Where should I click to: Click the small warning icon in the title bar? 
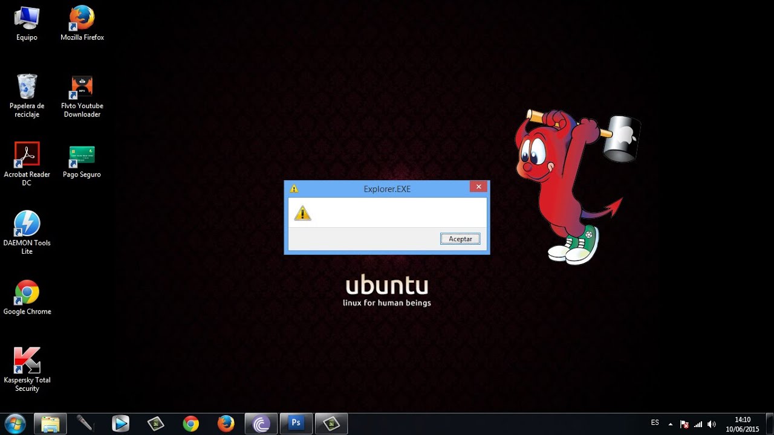pos(294,188)
